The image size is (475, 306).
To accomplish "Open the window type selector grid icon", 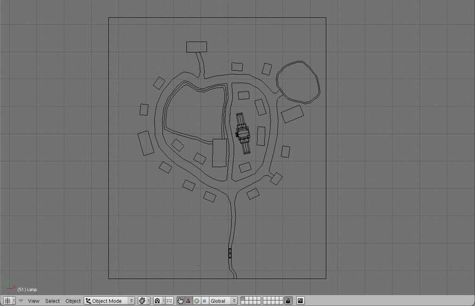I will (9, 300).
